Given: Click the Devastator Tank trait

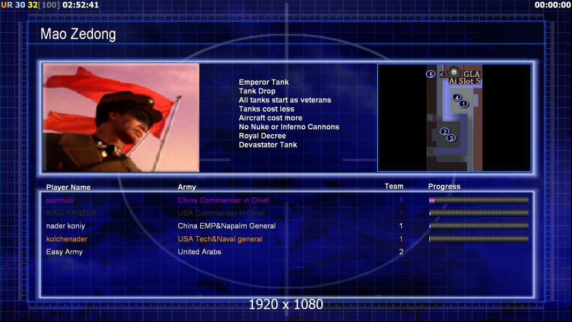Looking at the screenshot, I should (268, 145).
